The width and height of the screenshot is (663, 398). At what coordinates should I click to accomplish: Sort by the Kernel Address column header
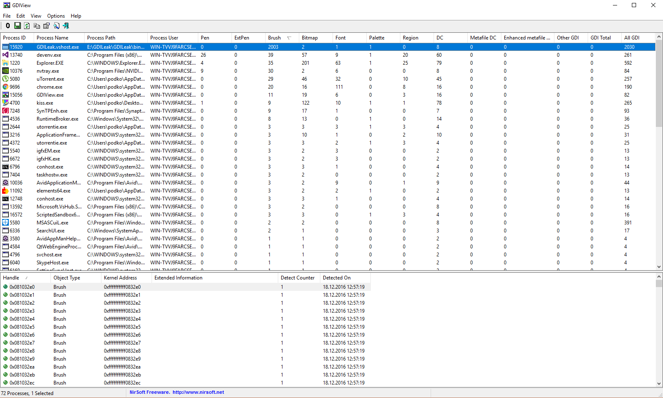click(126, 278)
